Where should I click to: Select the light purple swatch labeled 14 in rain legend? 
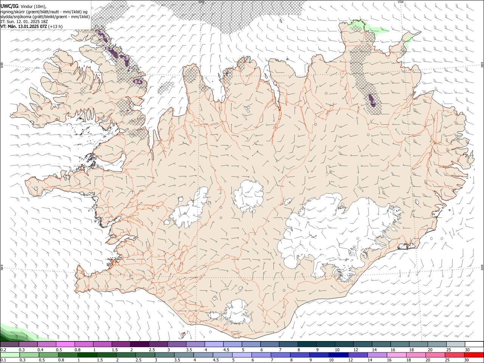click(377, 355)
